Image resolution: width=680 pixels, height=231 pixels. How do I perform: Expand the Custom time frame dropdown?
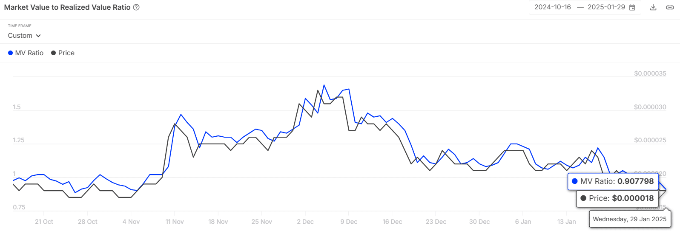point(24,36)
